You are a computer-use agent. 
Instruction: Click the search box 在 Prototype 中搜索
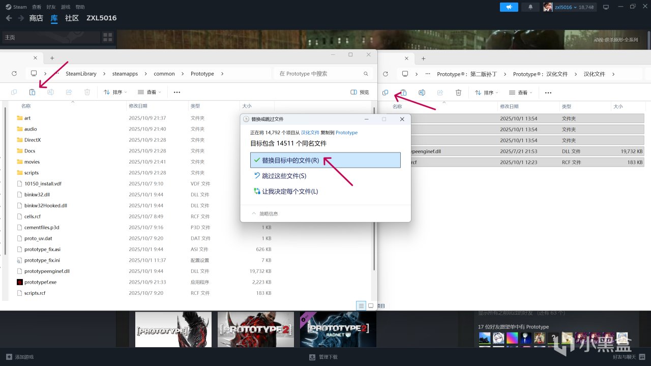[323, 74]
